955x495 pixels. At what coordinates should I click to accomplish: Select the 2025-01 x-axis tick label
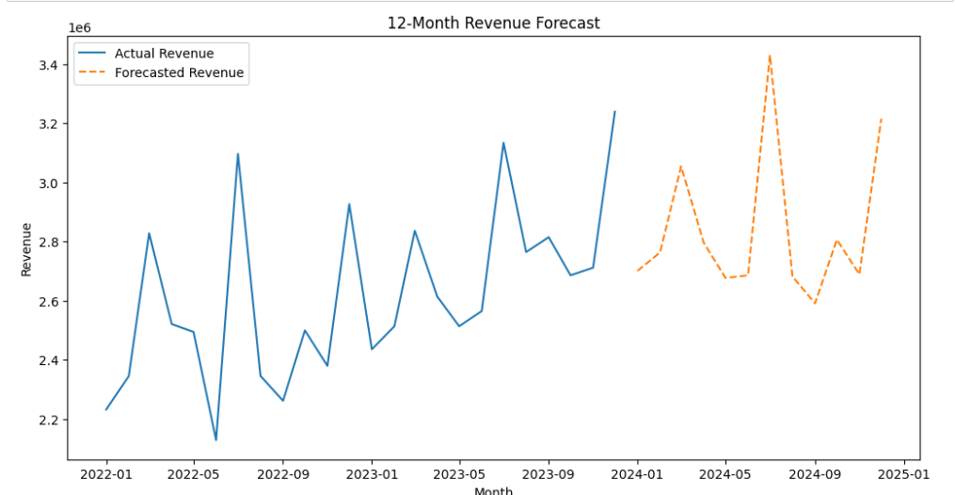[x=904, y=475]
